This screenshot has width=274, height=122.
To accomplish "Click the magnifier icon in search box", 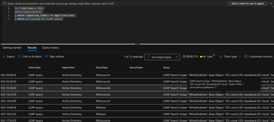I will [149, 57].
